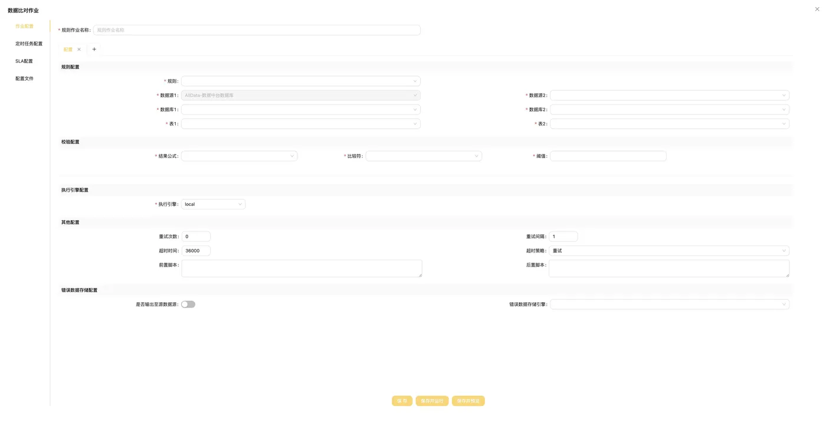Open the 超时策略 dropdown showing 重试

[x=669, y=251]
